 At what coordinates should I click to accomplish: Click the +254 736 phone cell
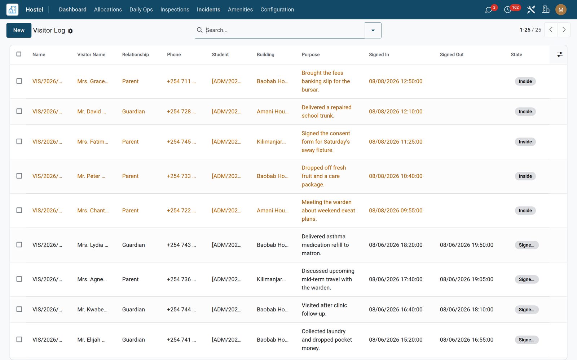coord(181,279)
